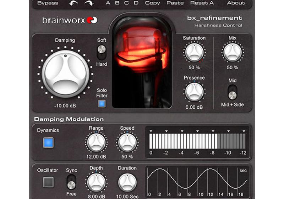Click the redo arrow icon
Screen dimensions: 284x199
[88, 3]
